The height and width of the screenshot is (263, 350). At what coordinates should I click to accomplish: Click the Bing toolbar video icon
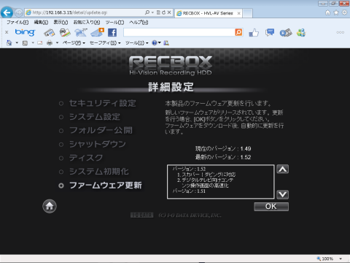pos(286,33)
